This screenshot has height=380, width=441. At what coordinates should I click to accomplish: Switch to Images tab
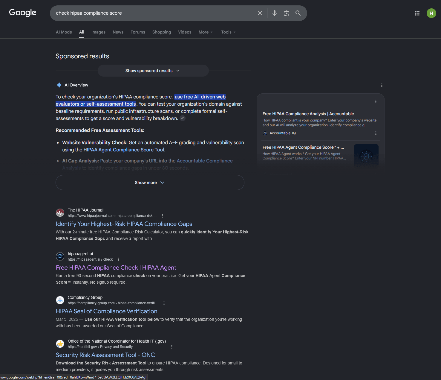click(98, 32)
